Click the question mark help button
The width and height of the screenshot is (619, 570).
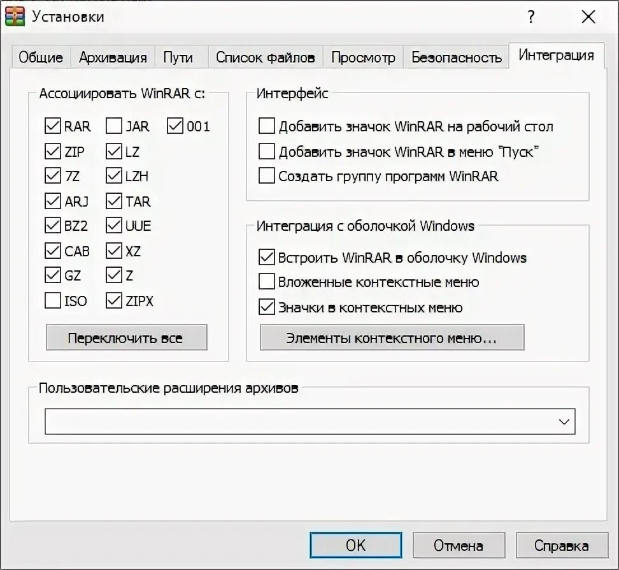click(x=531, y=17)
